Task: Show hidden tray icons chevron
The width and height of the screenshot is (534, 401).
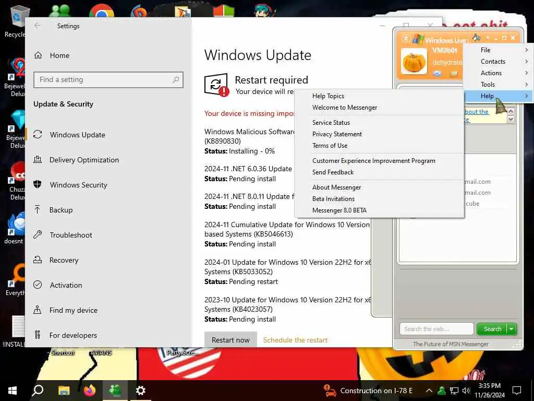Action: pyautogui.click(x=429, y=391)
